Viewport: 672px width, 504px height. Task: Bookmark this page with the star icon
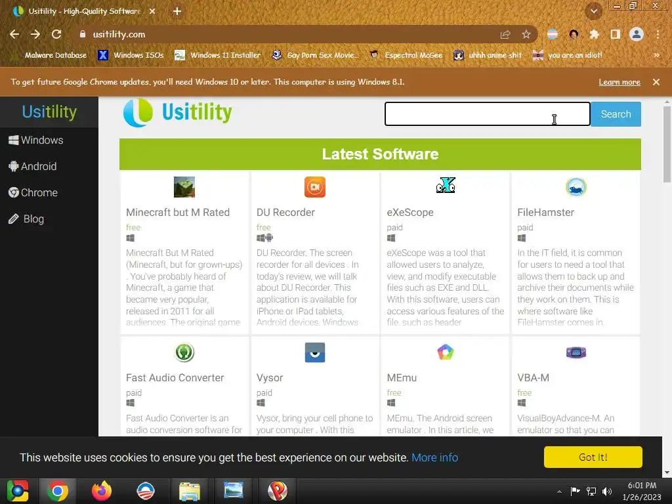[526, 34]
